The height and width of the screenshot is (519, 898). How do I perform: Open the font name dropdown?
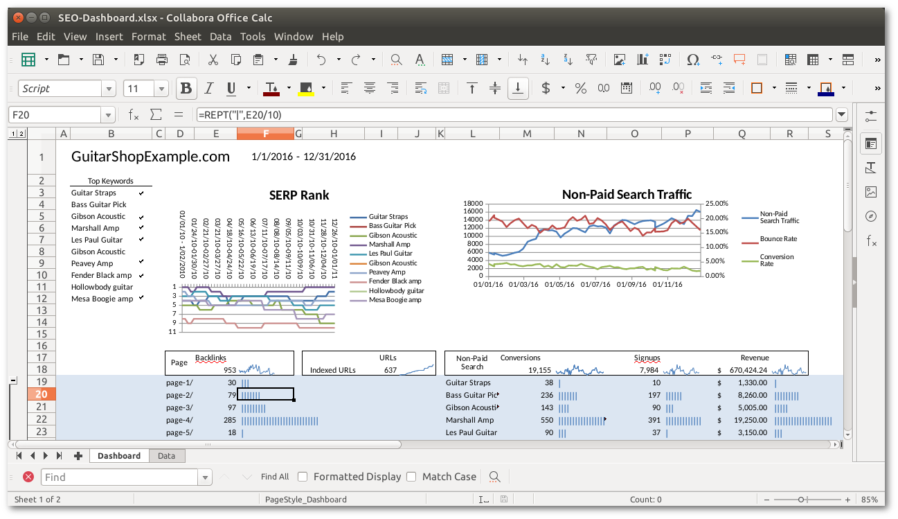point(109,89)
